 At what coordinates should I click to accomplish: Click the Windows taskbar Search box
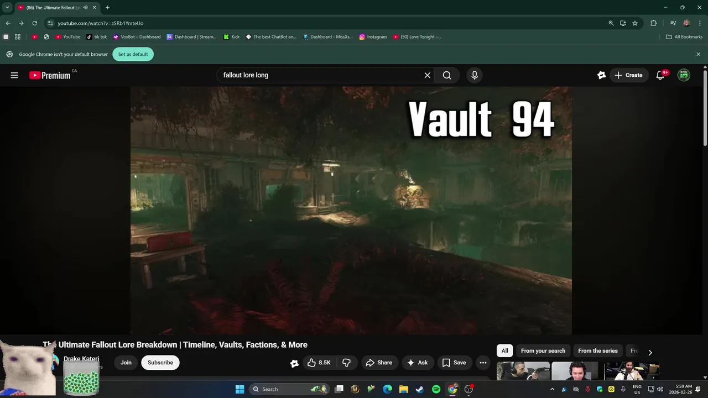pos(290,389)
